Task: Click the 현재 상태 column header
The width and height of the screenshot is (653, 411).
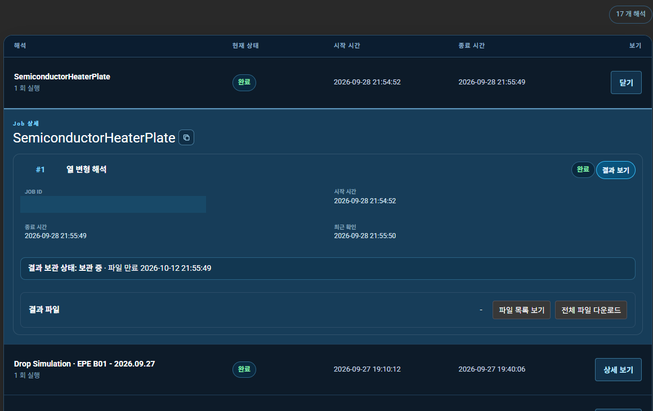Action: click(245, 46)
